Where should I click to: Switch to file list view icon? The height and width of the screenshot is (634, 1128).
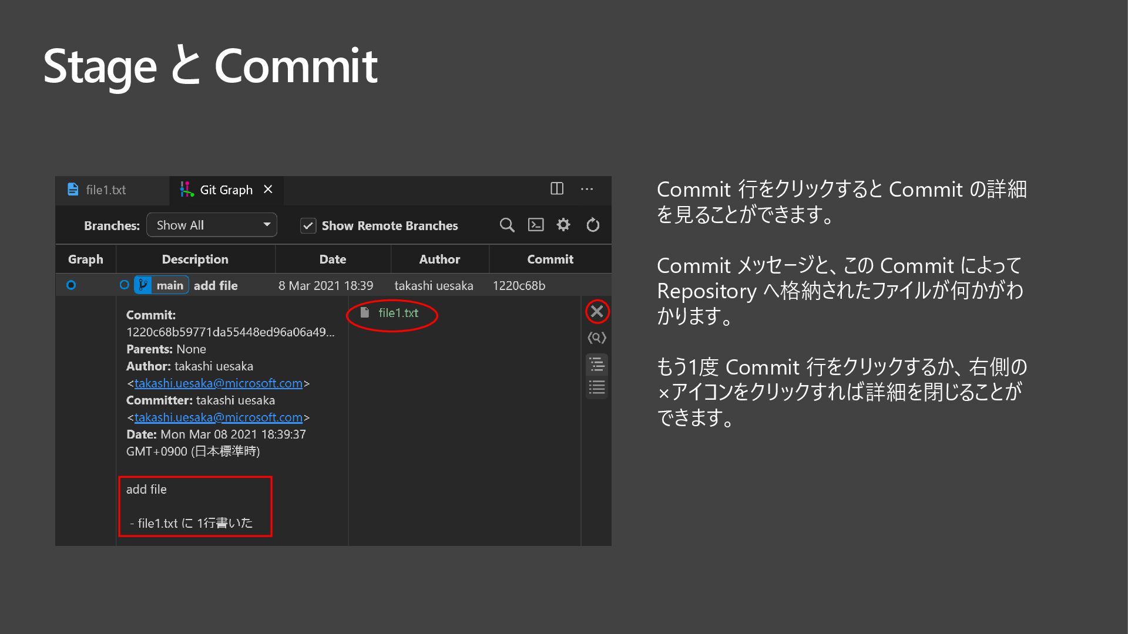pyautogui.click(x=597, y=387)
